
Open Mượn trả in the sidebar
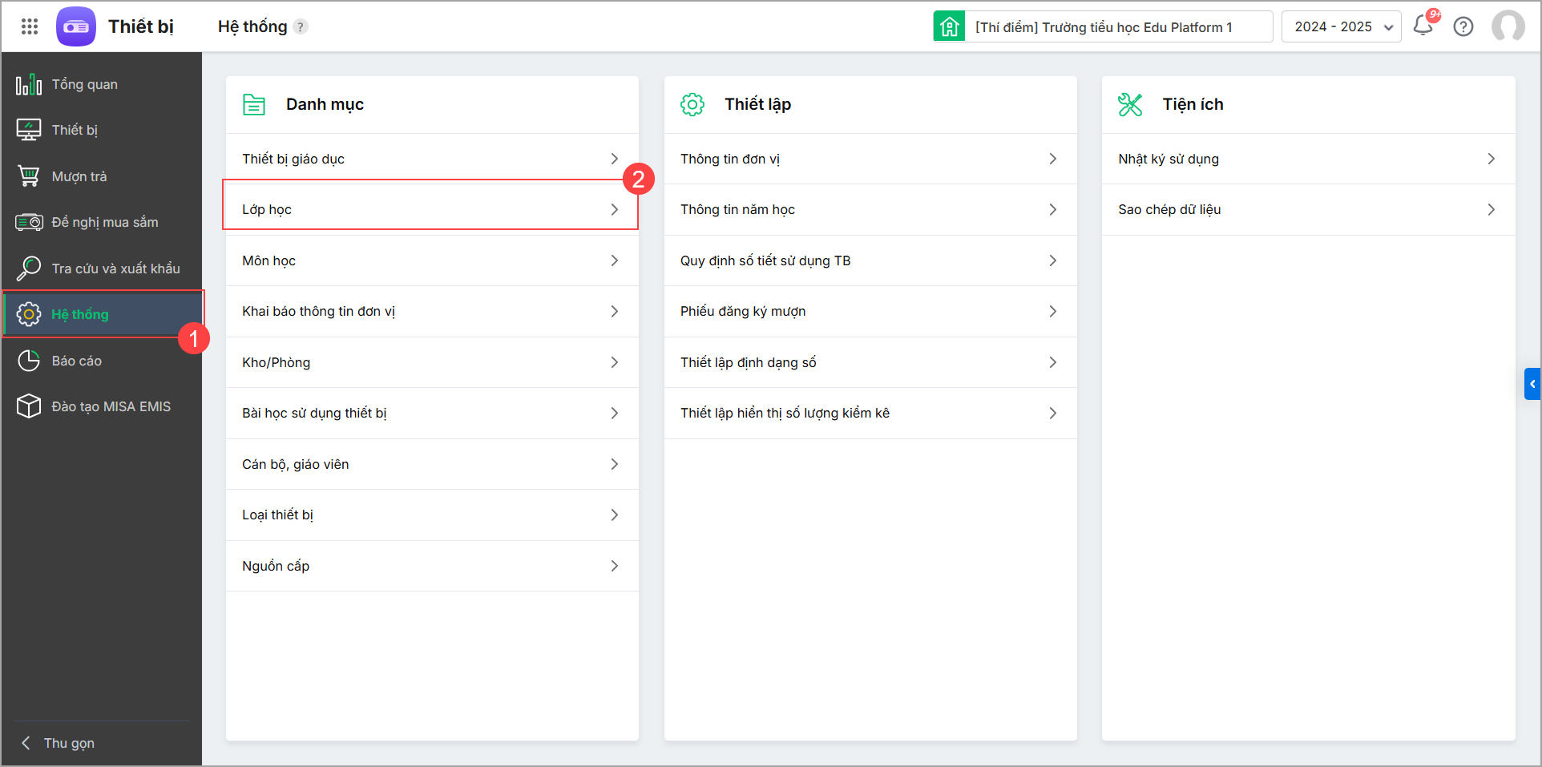point(79,176)
